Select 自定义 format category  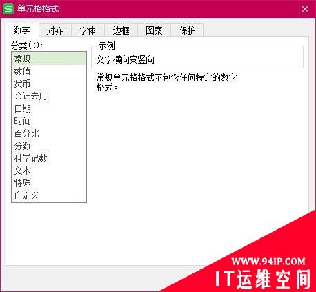[x=49, y=195]
